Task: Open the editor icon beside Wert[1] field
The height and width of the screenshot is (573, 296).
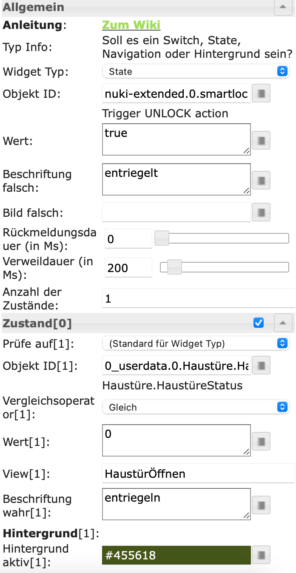Action: (262, 441)
